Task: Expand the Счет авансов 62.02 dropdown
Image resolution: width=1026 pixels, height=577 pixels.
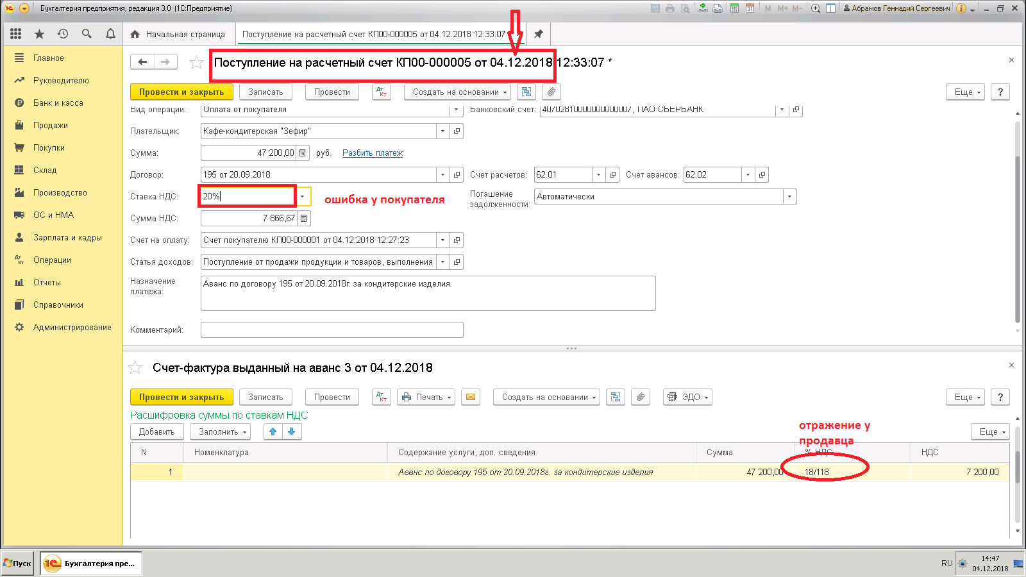Action: pyautogui.click(x=748, y=175)
